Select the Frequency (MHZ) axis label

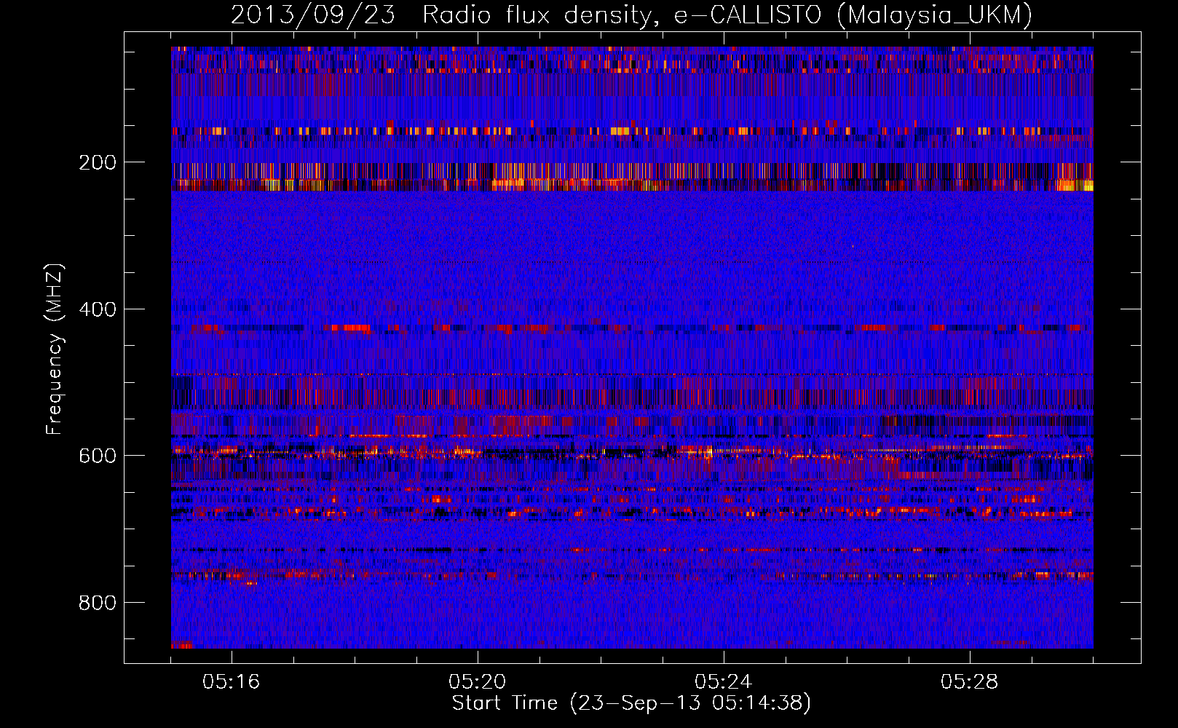click(x=55, y=349)
